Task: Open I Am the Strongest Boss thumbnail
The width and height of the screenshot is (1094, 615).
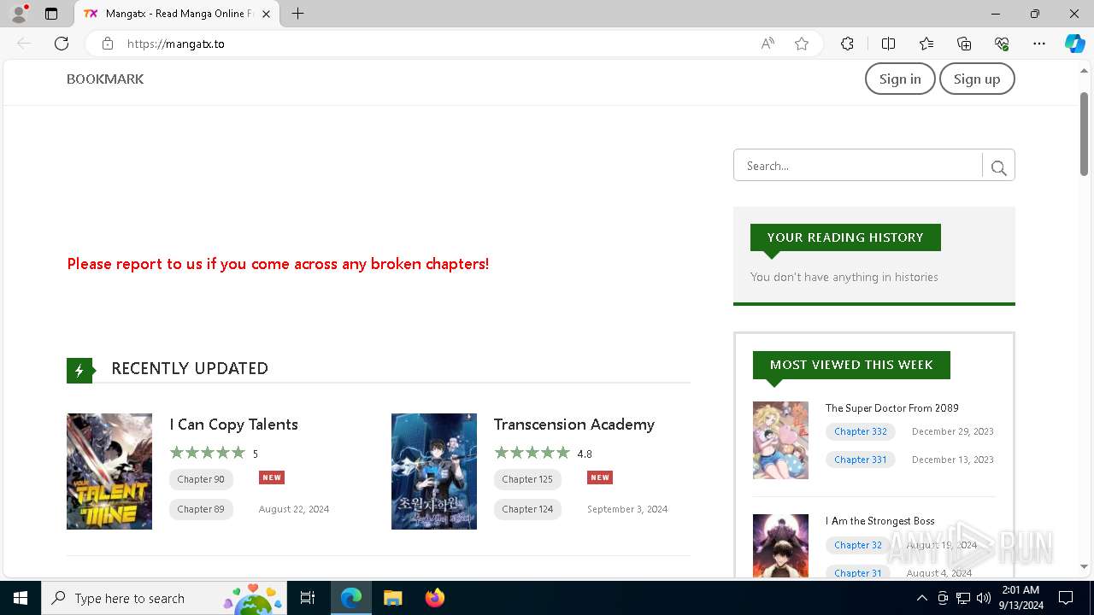Action: click(x=780, y=546)
